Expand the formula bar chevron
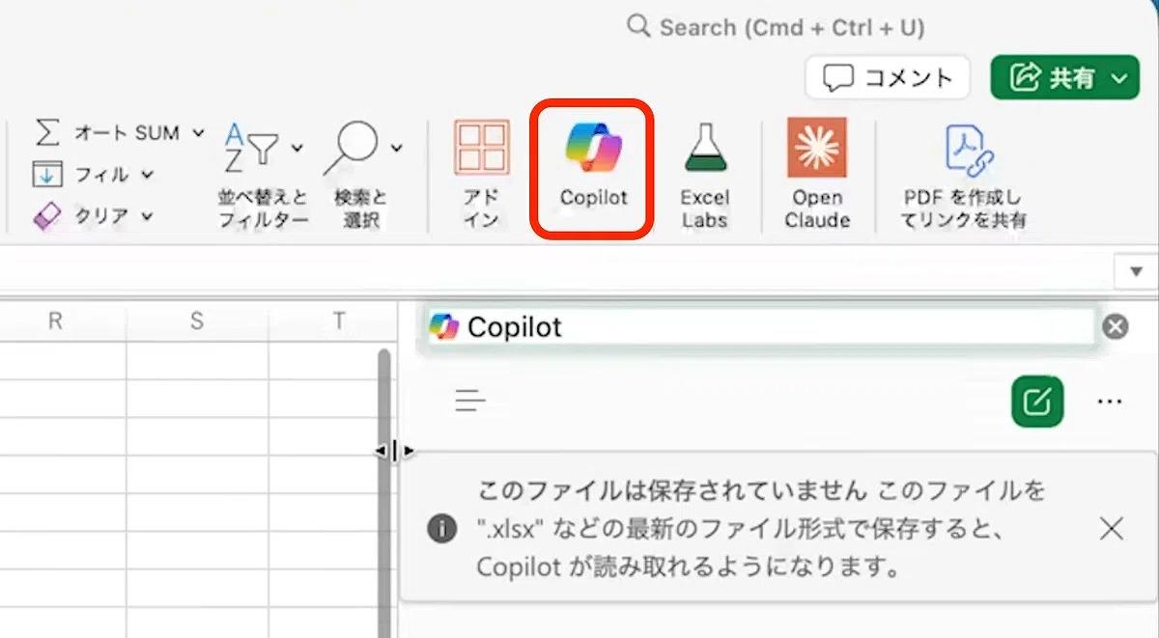Image resolution: width=1159 pixels, height=638 pixels. click(1136, 272)
